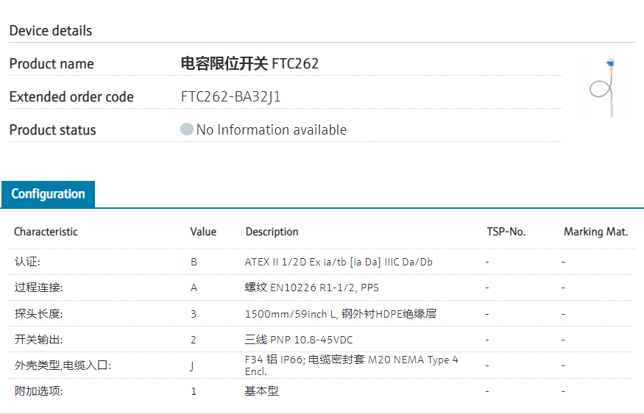Click the TSP-No. column header
644x414 pixels.
(506, 232)
